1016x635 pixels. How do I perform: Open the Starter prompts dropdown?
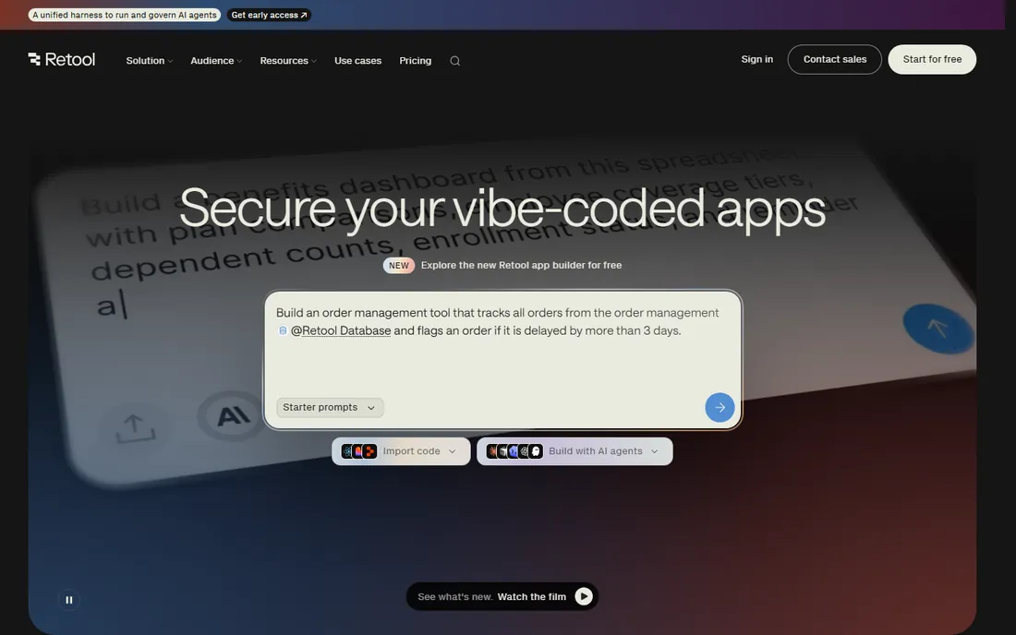[330, 407]
